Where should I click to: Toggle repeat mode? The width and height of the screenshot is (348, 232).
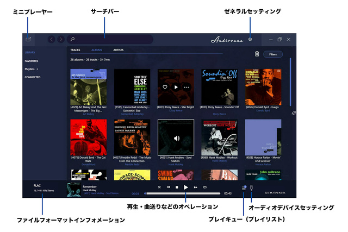click(x=205, y=187)
